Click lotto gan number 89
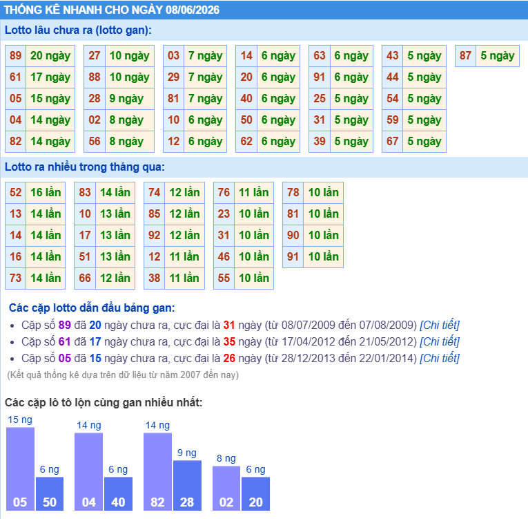 15,56
